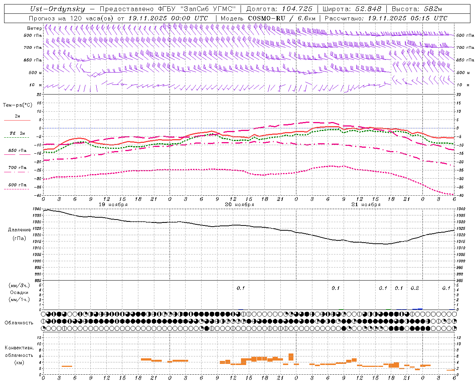The height and width of the screenshot is (381, 476).
Task: Click the Td 2м dew point legend entry
Action: point(17,133)
